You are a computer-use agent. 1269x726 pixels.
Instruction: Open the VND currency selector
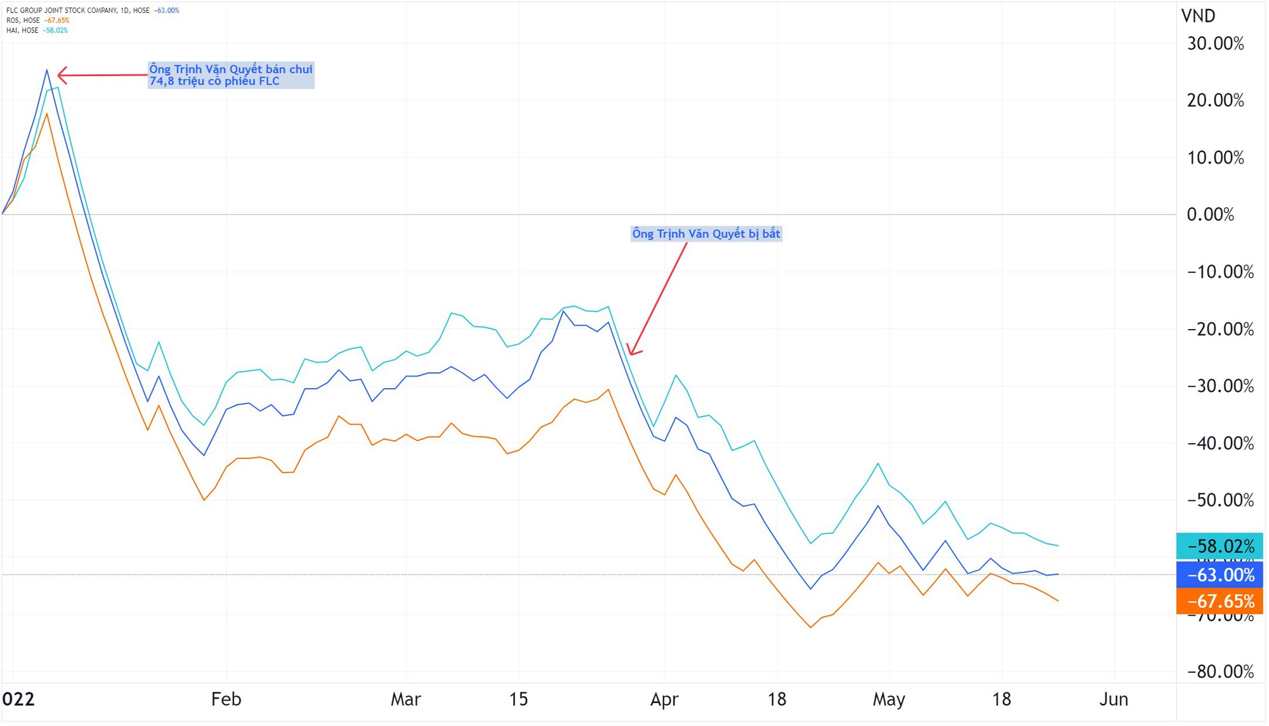point(1199,16)
